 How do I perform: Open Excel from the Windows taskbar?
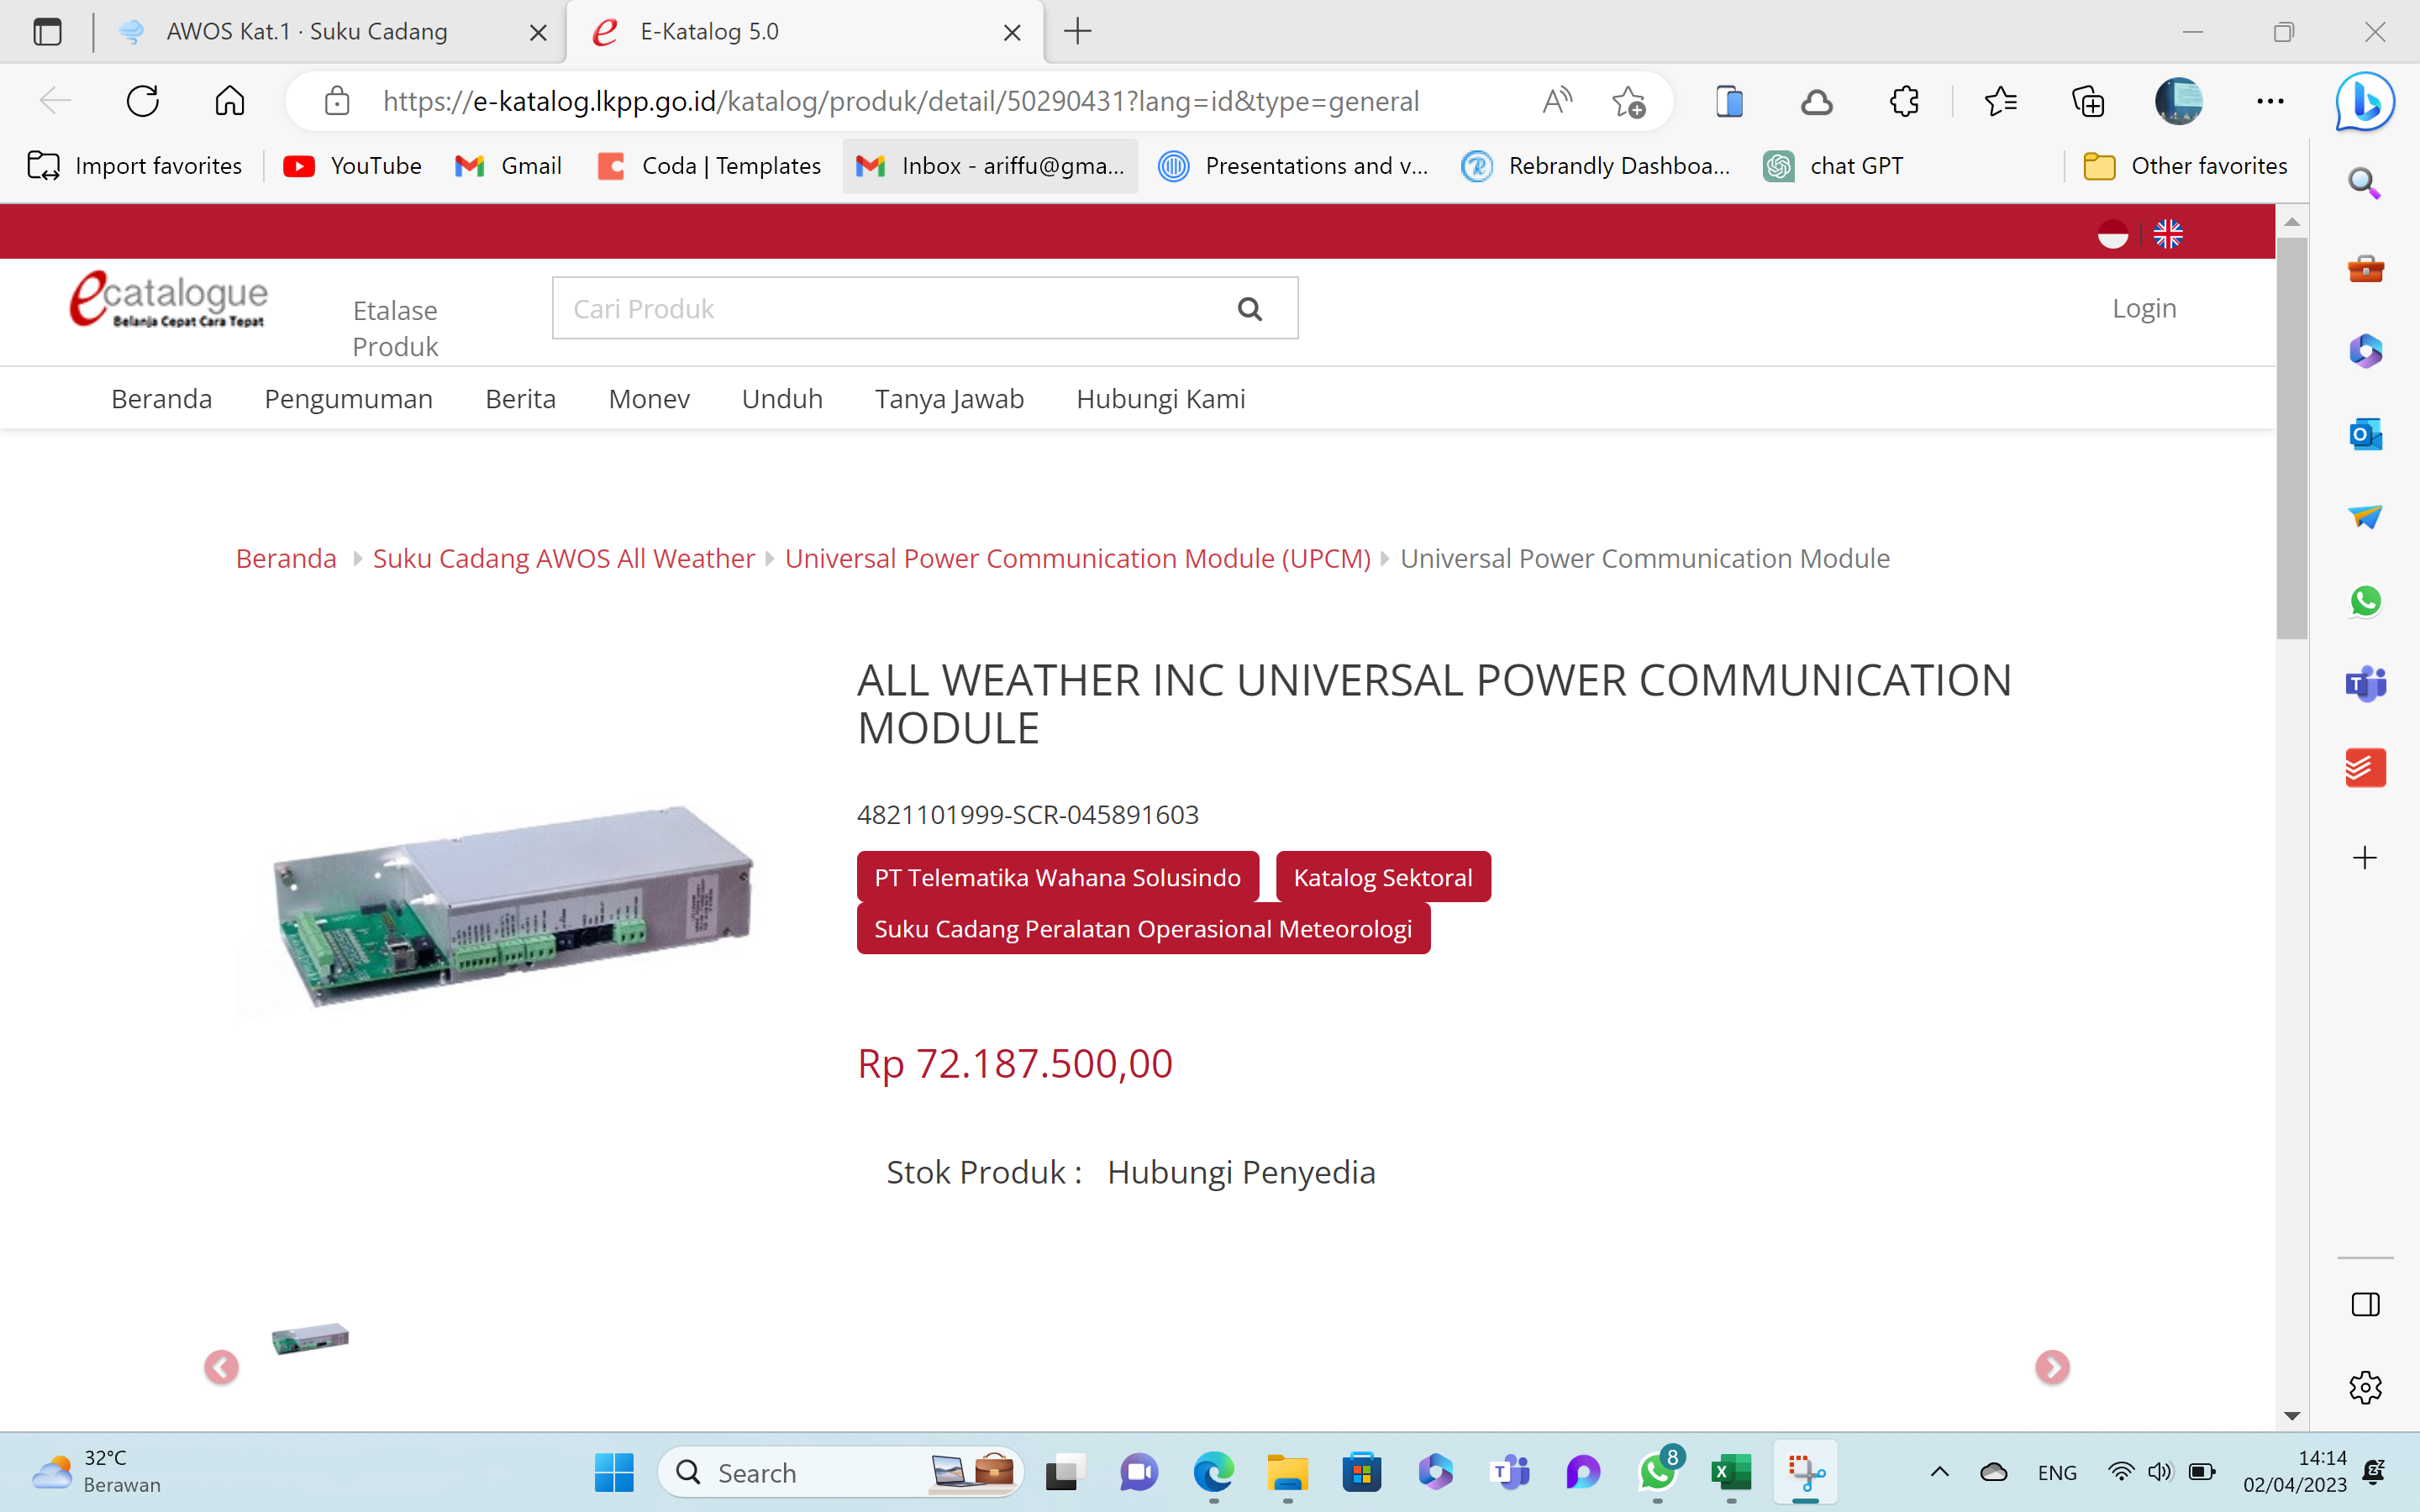tap(1731, 1472)
